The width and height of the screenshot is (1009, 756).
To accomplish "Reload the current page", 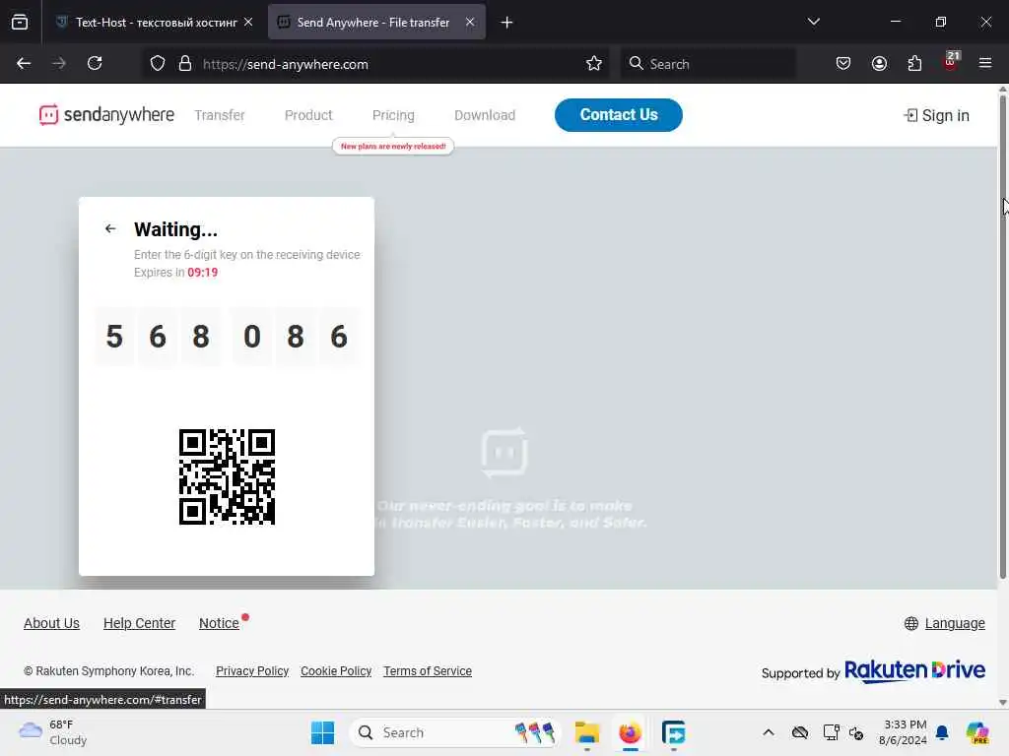I will tap(95, 64).
